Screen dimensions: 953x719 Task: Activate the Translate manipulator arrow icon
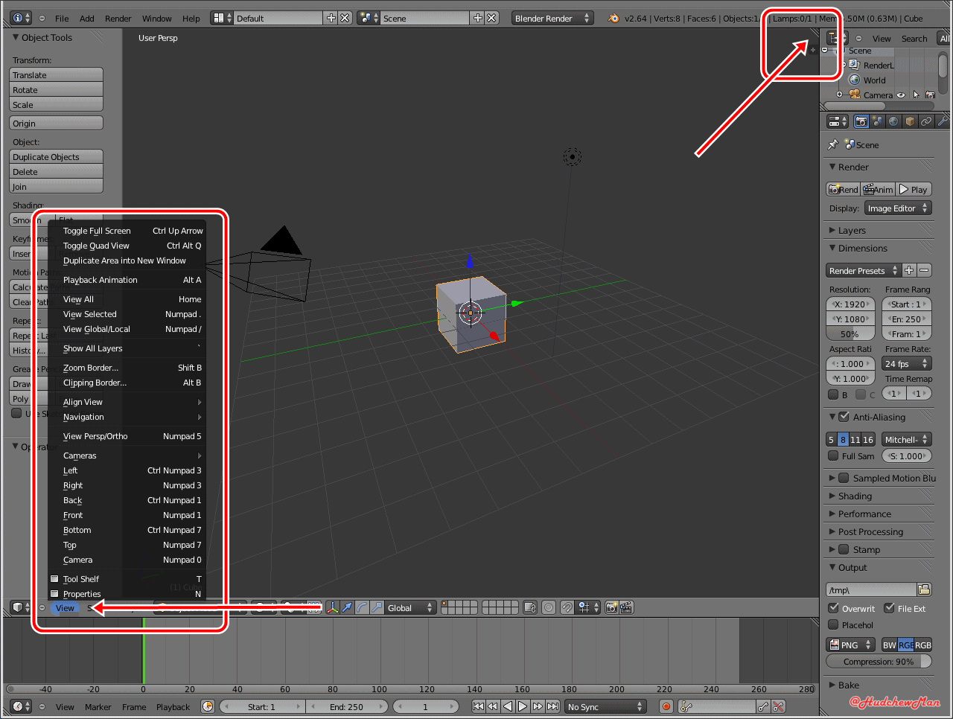(346, 607)
